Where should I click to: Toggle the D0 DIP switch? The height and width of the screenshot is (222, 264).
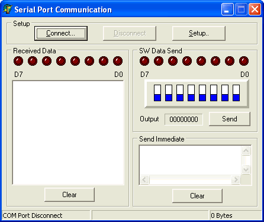(x=236, y=93)
